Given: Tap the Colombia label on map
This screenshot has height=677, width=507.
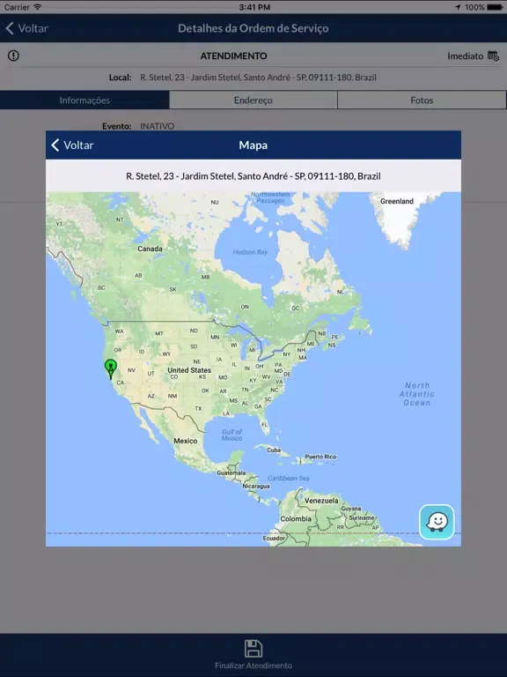Looking at the screenshot, I should pos(296,519).
